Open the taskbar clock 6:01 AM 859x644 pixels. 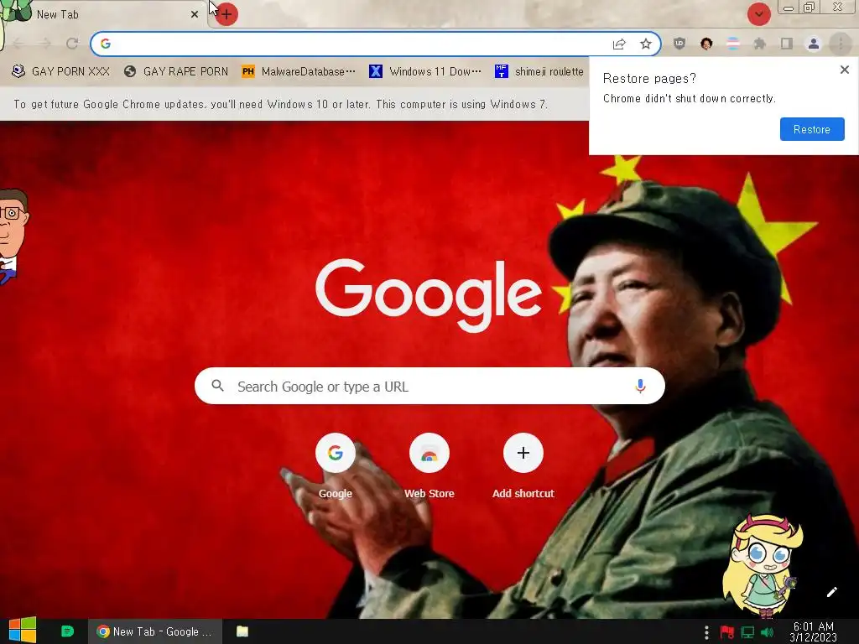[x=814, y=632]
